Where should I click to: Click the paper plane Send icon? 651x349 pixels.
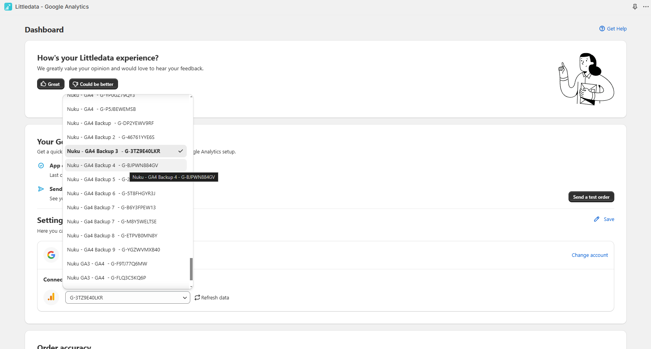click(41, 189)
